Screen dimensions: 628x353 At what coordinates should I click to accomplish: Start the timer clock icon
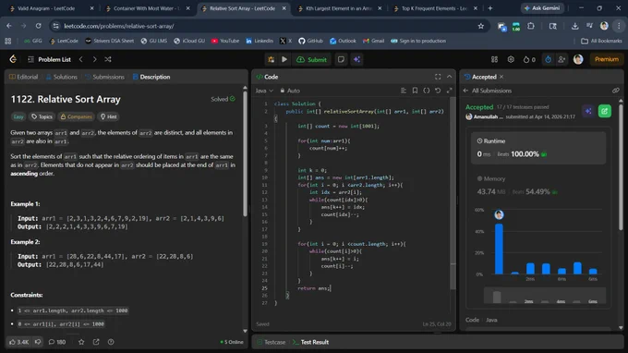(x=548, y=59)
